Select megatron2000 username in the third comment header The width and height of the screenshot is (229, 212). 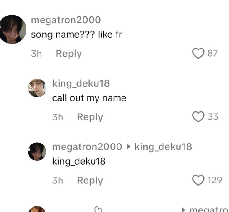pyautogui.click(x=87, y=147)
